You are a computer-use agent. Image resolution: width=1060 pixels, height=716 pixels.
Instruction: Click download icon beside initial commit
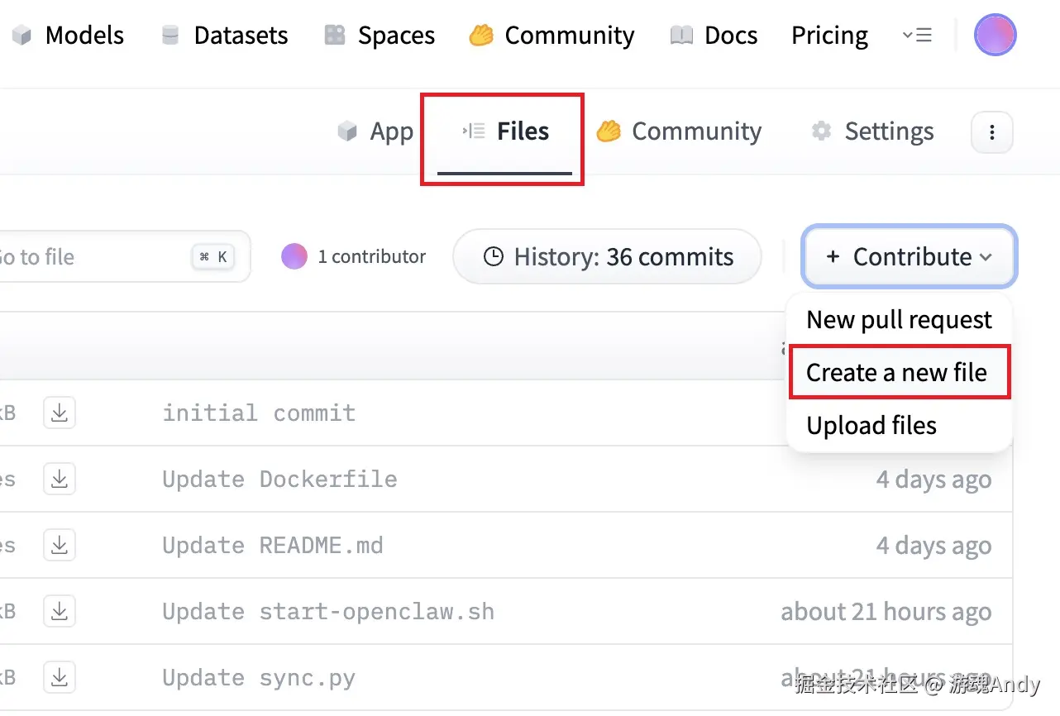(60, 413)
